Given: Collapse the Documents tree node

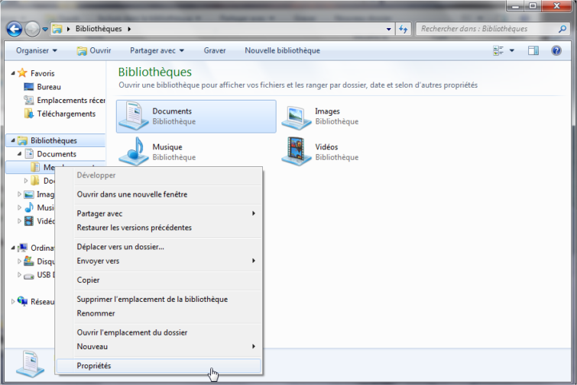Looking at the screenshot, I should click(20, 154).
